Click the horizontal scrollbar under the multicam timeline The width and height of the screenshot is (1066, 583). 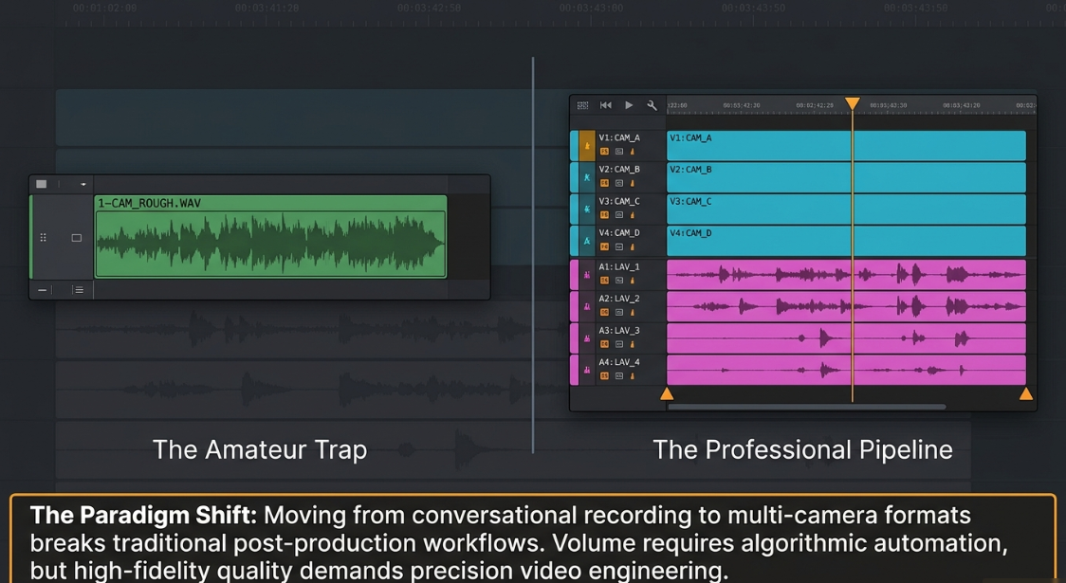pos(806,407)
